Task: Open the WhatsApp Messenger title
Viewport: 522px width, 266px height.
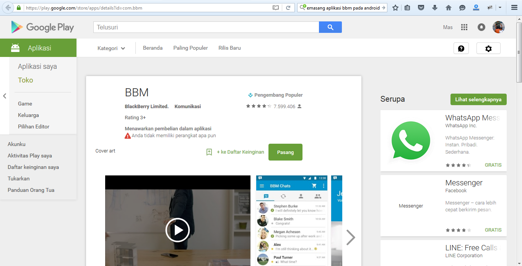Action: 473,118
